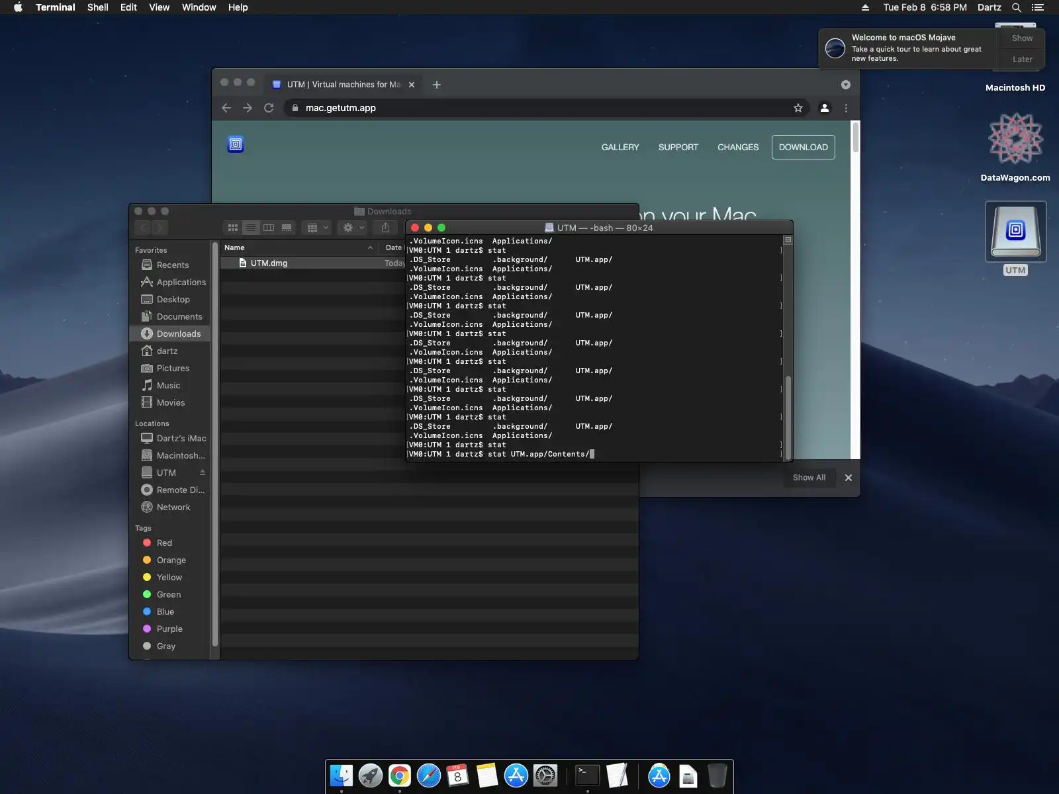Open Terminal icon in the Dock
Image resolution: width=1059 pixels, height=794 pixels.
[588, 775]
